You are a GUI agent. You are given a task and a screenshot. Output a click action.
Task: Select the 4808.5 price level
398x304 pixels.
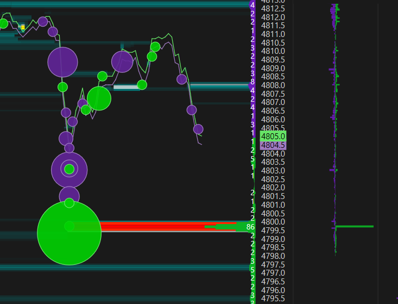tap(273, 77)
